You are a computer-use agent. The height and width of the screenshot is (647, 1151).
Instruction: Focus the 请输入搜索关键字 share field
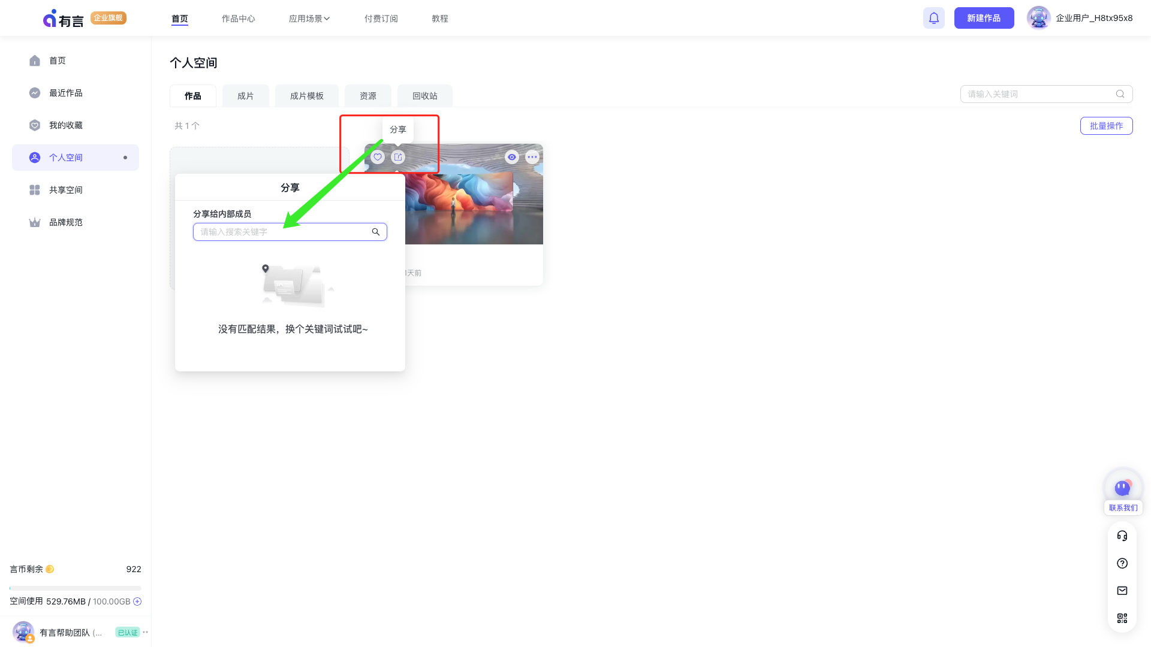(x=290, y=232)
